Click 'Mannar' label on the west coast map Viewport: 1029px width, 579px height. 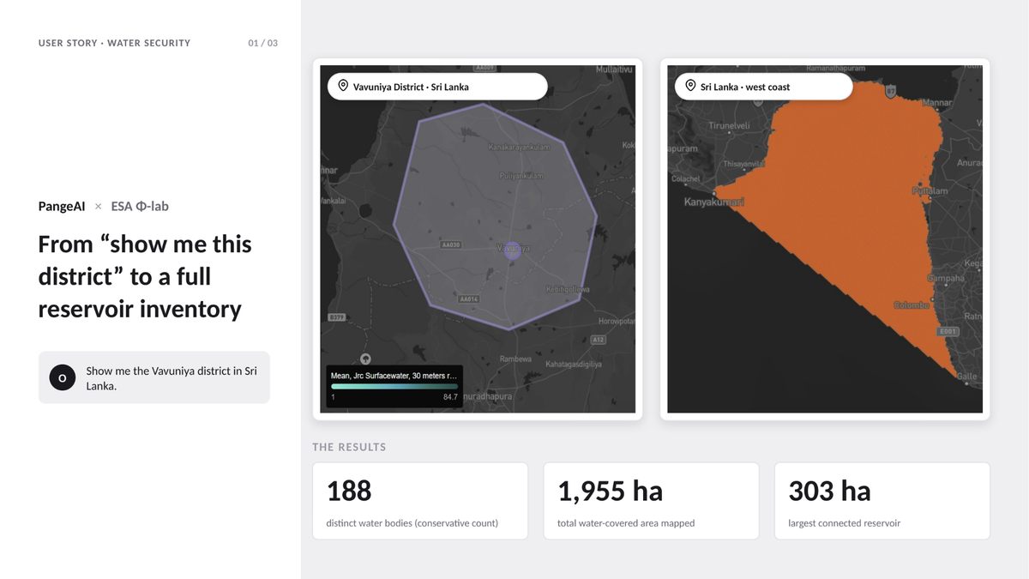point(937,103)
